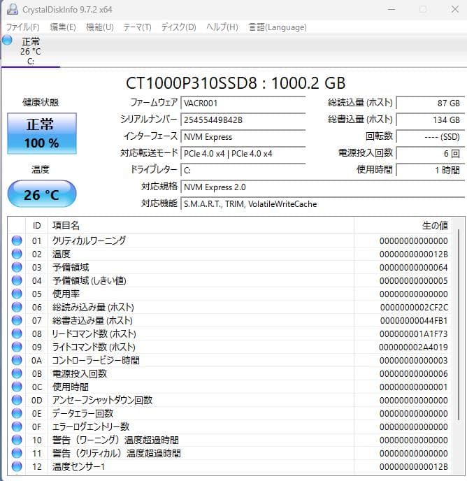Click the status orb for ID 05 使用率
Screen dimensions: 467x481
pyautogui.click(x=17, y=294)
